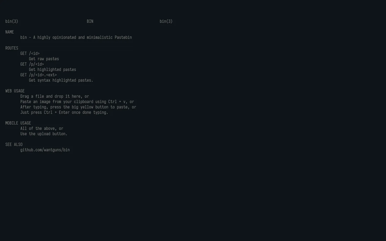Click 'Drag a file and drop it here' line
386x241 pixels.
[55, 96]
